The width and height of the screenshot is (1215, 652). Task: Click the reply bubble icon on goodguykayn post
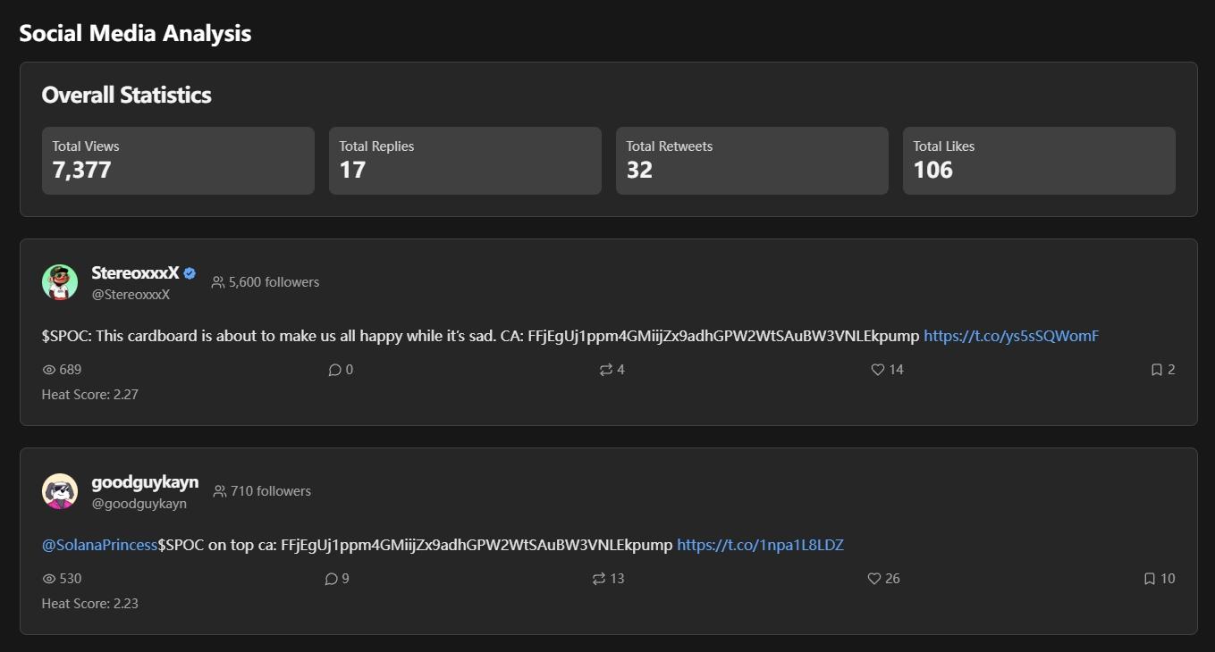point(332,579)
